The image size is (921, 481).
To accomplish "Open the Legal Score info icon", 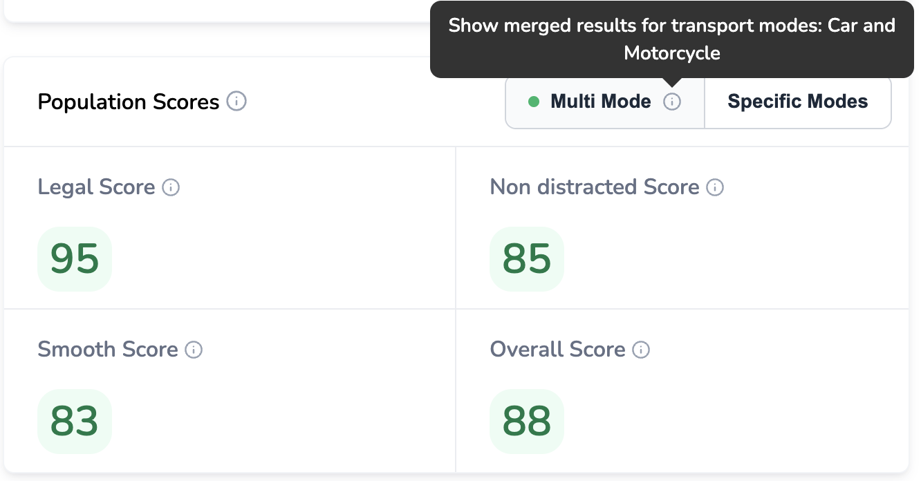I will coord(171,187).
